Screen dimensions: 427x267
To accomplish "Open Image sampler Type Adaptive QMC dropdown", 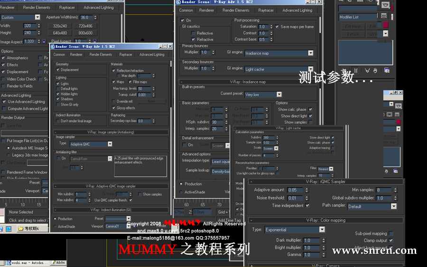I will point(91,144).
